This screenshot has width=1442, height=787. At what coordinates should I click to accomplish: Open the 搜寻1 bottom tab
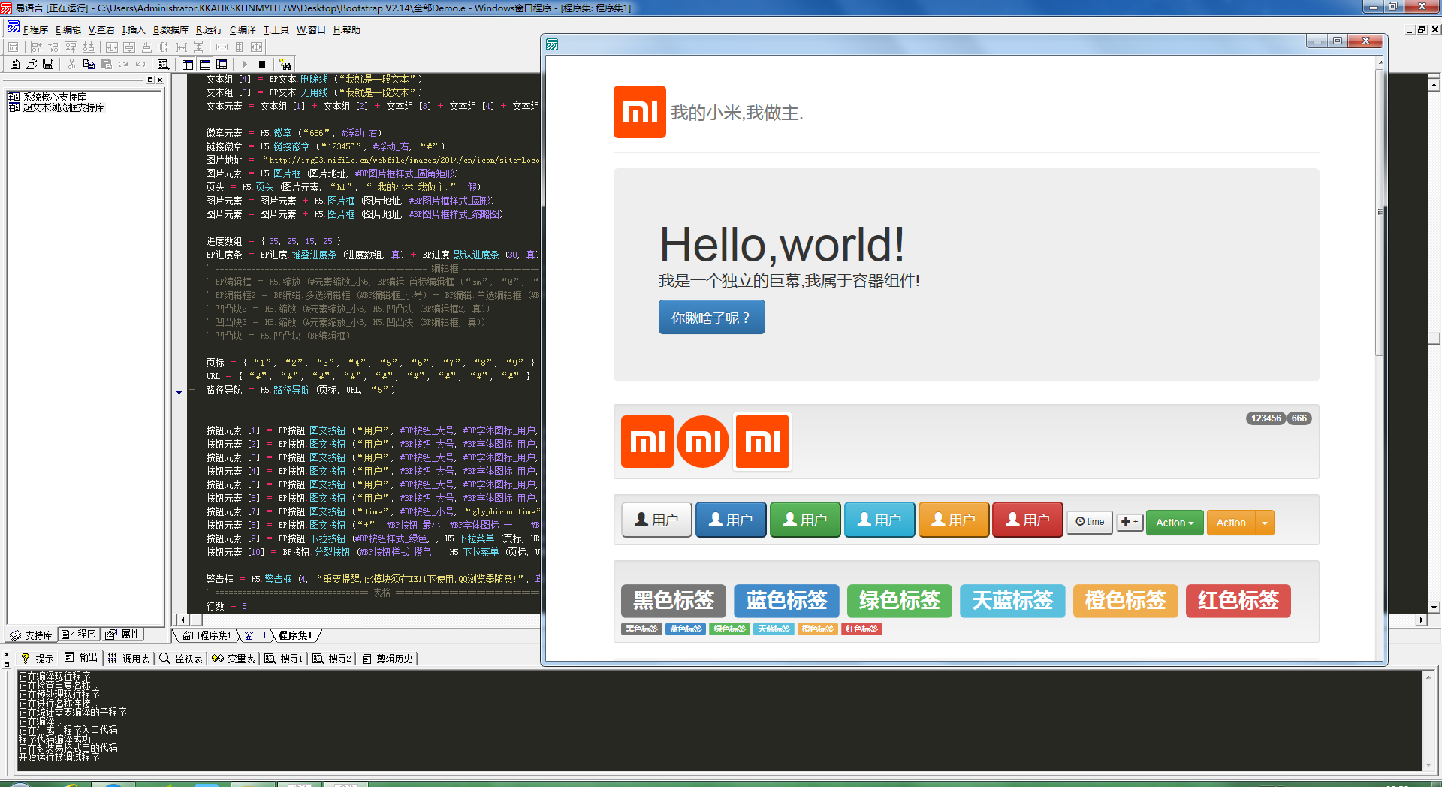coord(283,659)
